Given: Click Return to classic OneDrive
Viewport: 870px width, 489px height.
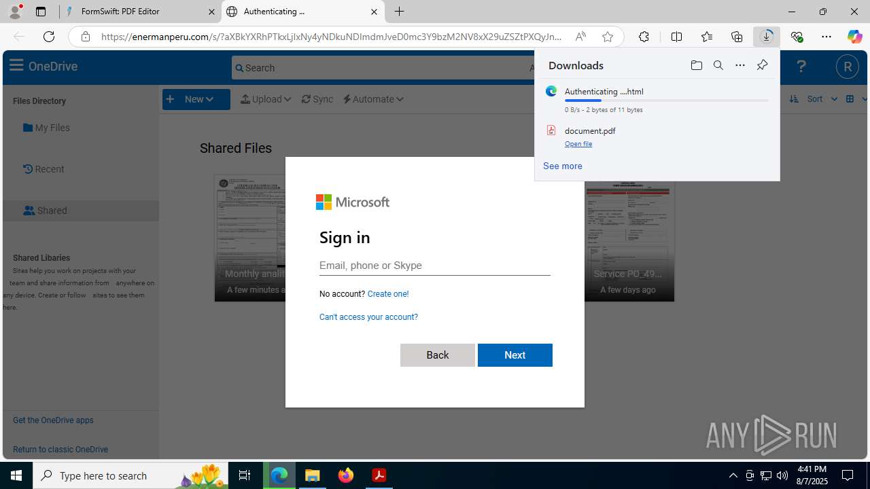Looking at the screenshot, I should point(60,450).
